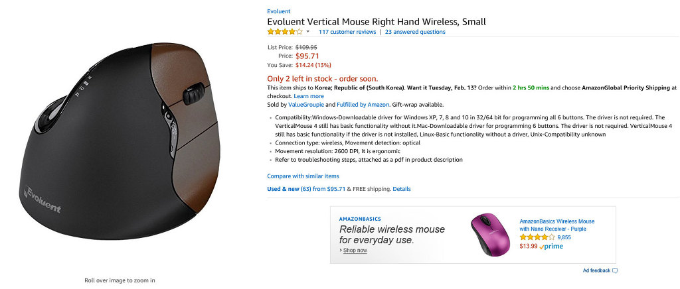Click the Ad feedback speech bubble icon
The width and height of the screenshot is (680, 289).
[x=615, y=271]
